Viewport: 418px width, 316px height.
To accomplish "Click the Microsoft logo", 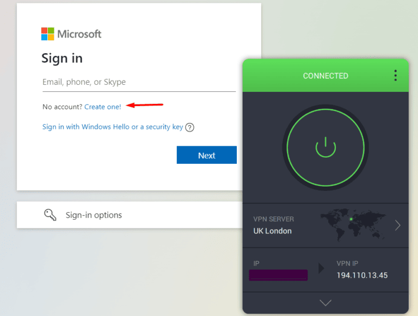I will [x=71, y=34].
